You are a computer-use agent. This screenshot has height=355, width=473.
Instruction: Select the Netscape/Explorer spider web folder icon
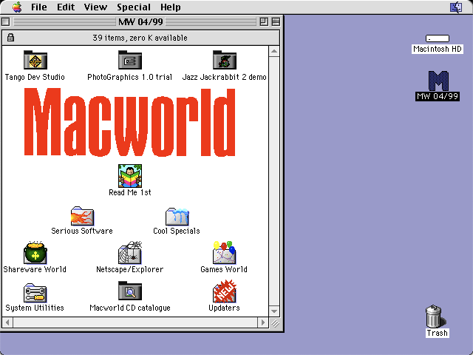130,253
